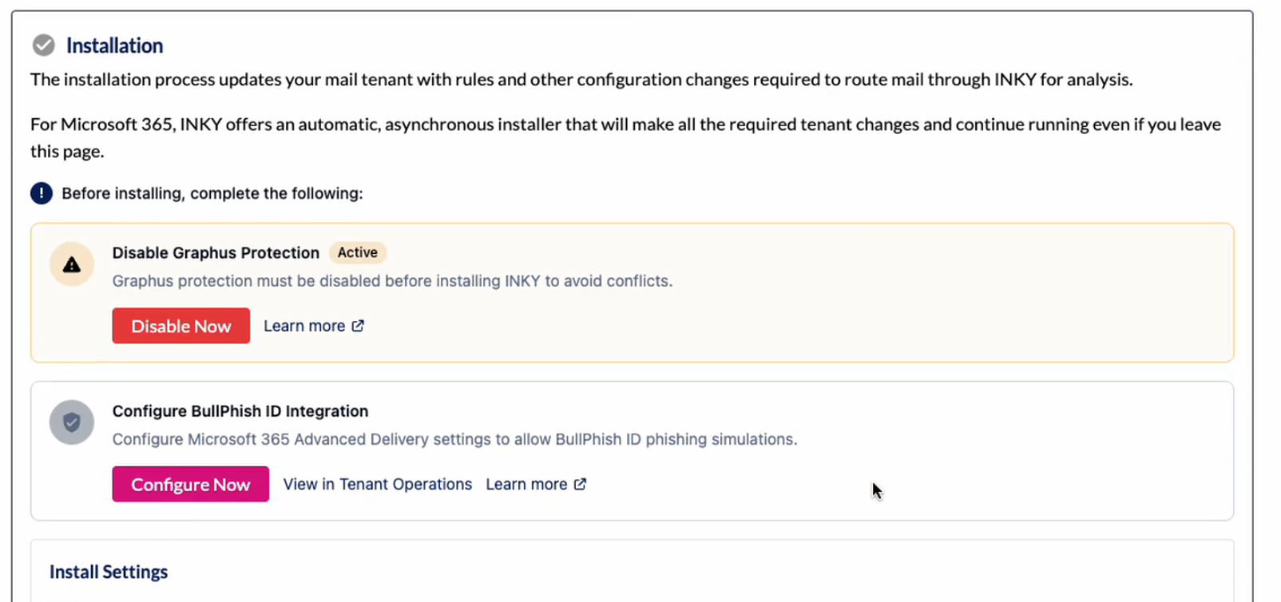
Task: Click the blue exclamation info icon
Action: coord(42,193)
